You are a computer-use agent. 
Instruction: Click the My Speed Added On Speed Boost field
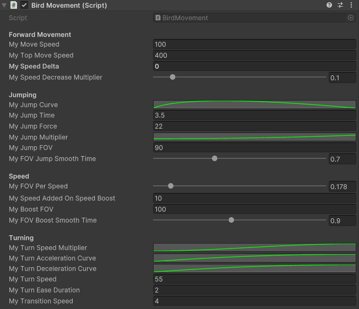[254, 198]
